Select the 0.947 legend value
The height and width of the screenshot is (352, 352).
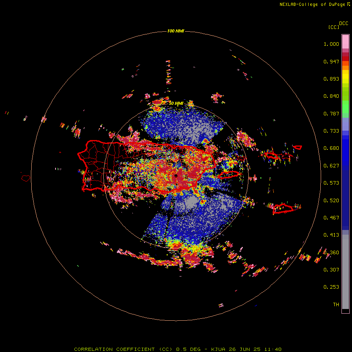[331, 61]
